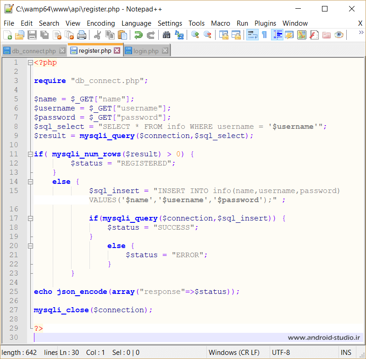366x359 pixels.
Task: Click the 'Ln : 30' status text
Action: tap(69, 352)
